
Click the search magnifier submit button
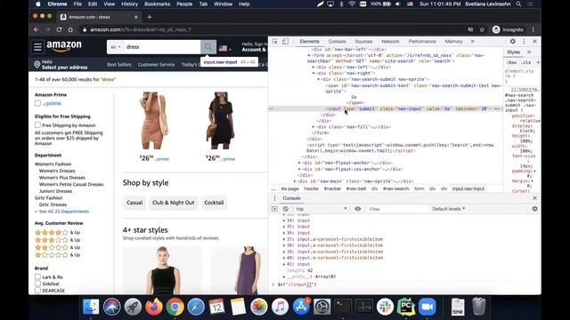(x=208, y=47)
